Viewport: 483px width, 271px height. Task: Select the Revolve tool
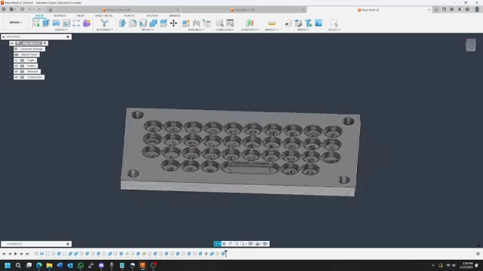pyautogui.click(x=56, y=23)
